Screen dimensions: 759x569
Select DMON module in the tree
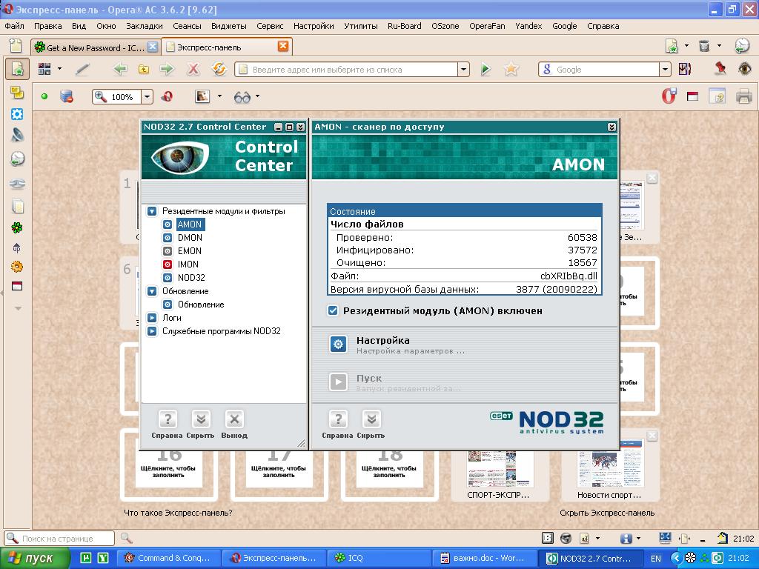click(x=190, y=238)
